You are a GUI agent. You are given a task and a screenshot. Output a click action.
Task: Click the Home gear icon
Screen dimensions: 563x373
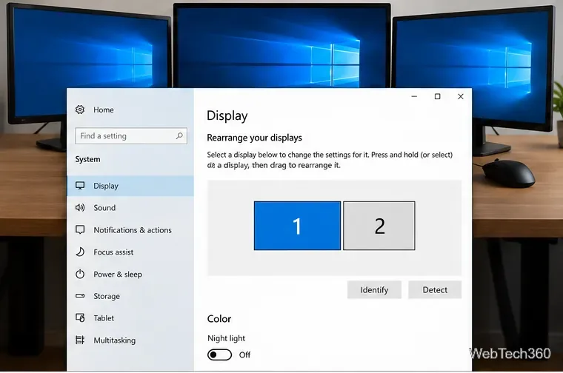[x=80, y=110]
